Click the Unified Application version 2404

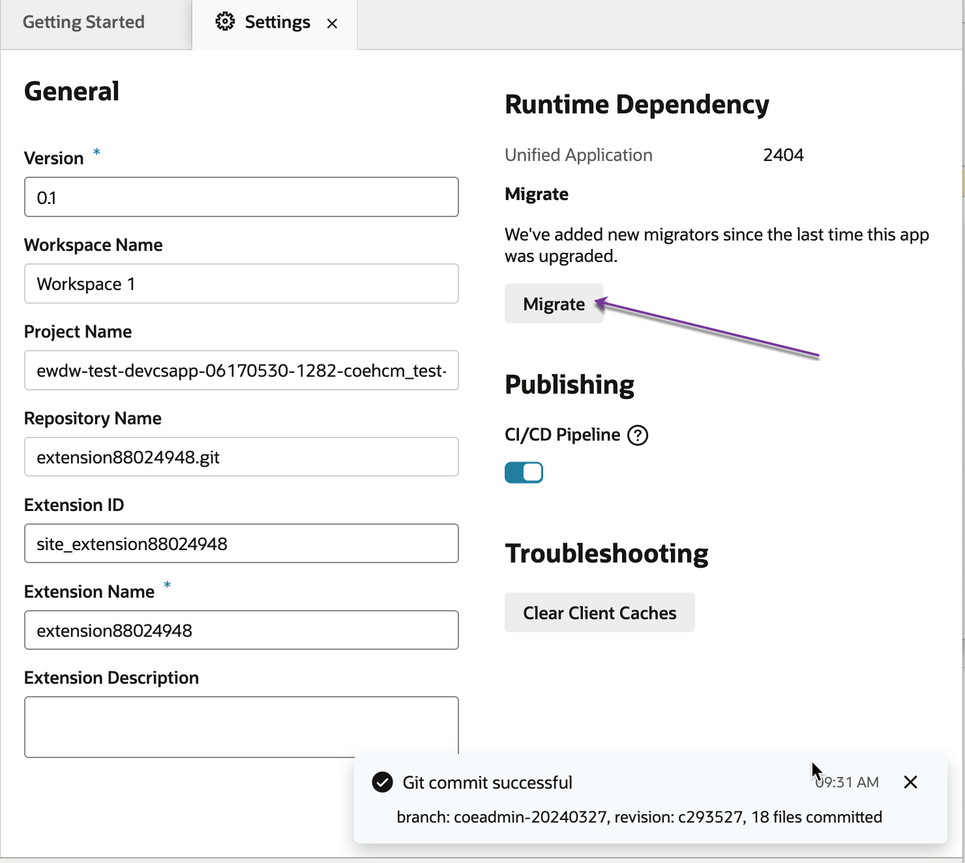[783, 155]
